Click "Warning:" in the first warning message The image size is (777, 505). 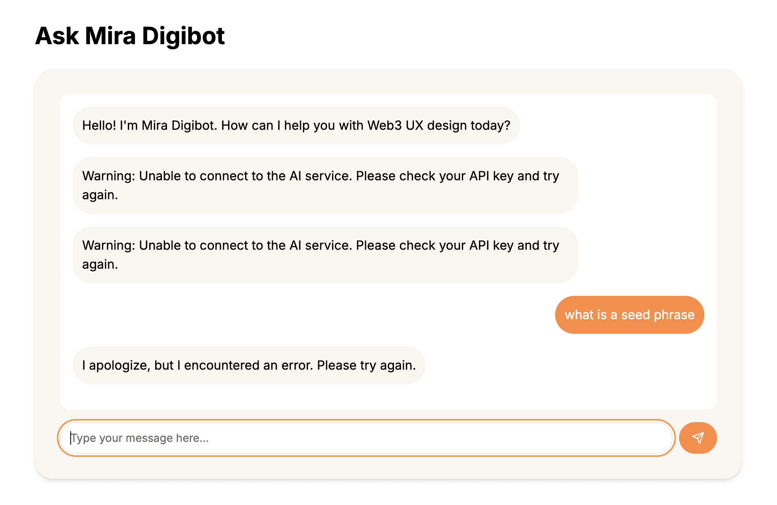[109, 176]
